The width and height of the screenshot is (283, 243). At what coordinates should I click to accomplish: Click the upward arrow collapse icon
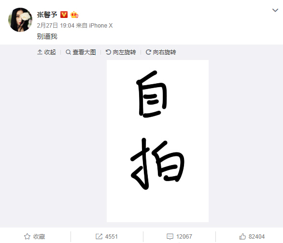coord(40,52)
